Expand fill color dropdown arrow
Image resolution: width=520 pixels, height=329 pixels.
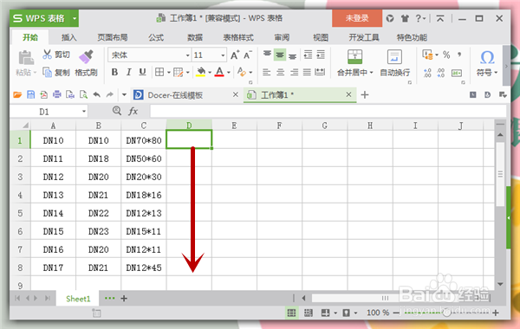pos(210,72)
